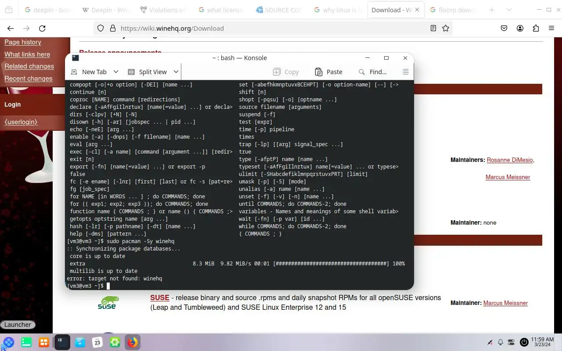
Task: Open a new Firefox tab with plus
Action: click(492, 10)
